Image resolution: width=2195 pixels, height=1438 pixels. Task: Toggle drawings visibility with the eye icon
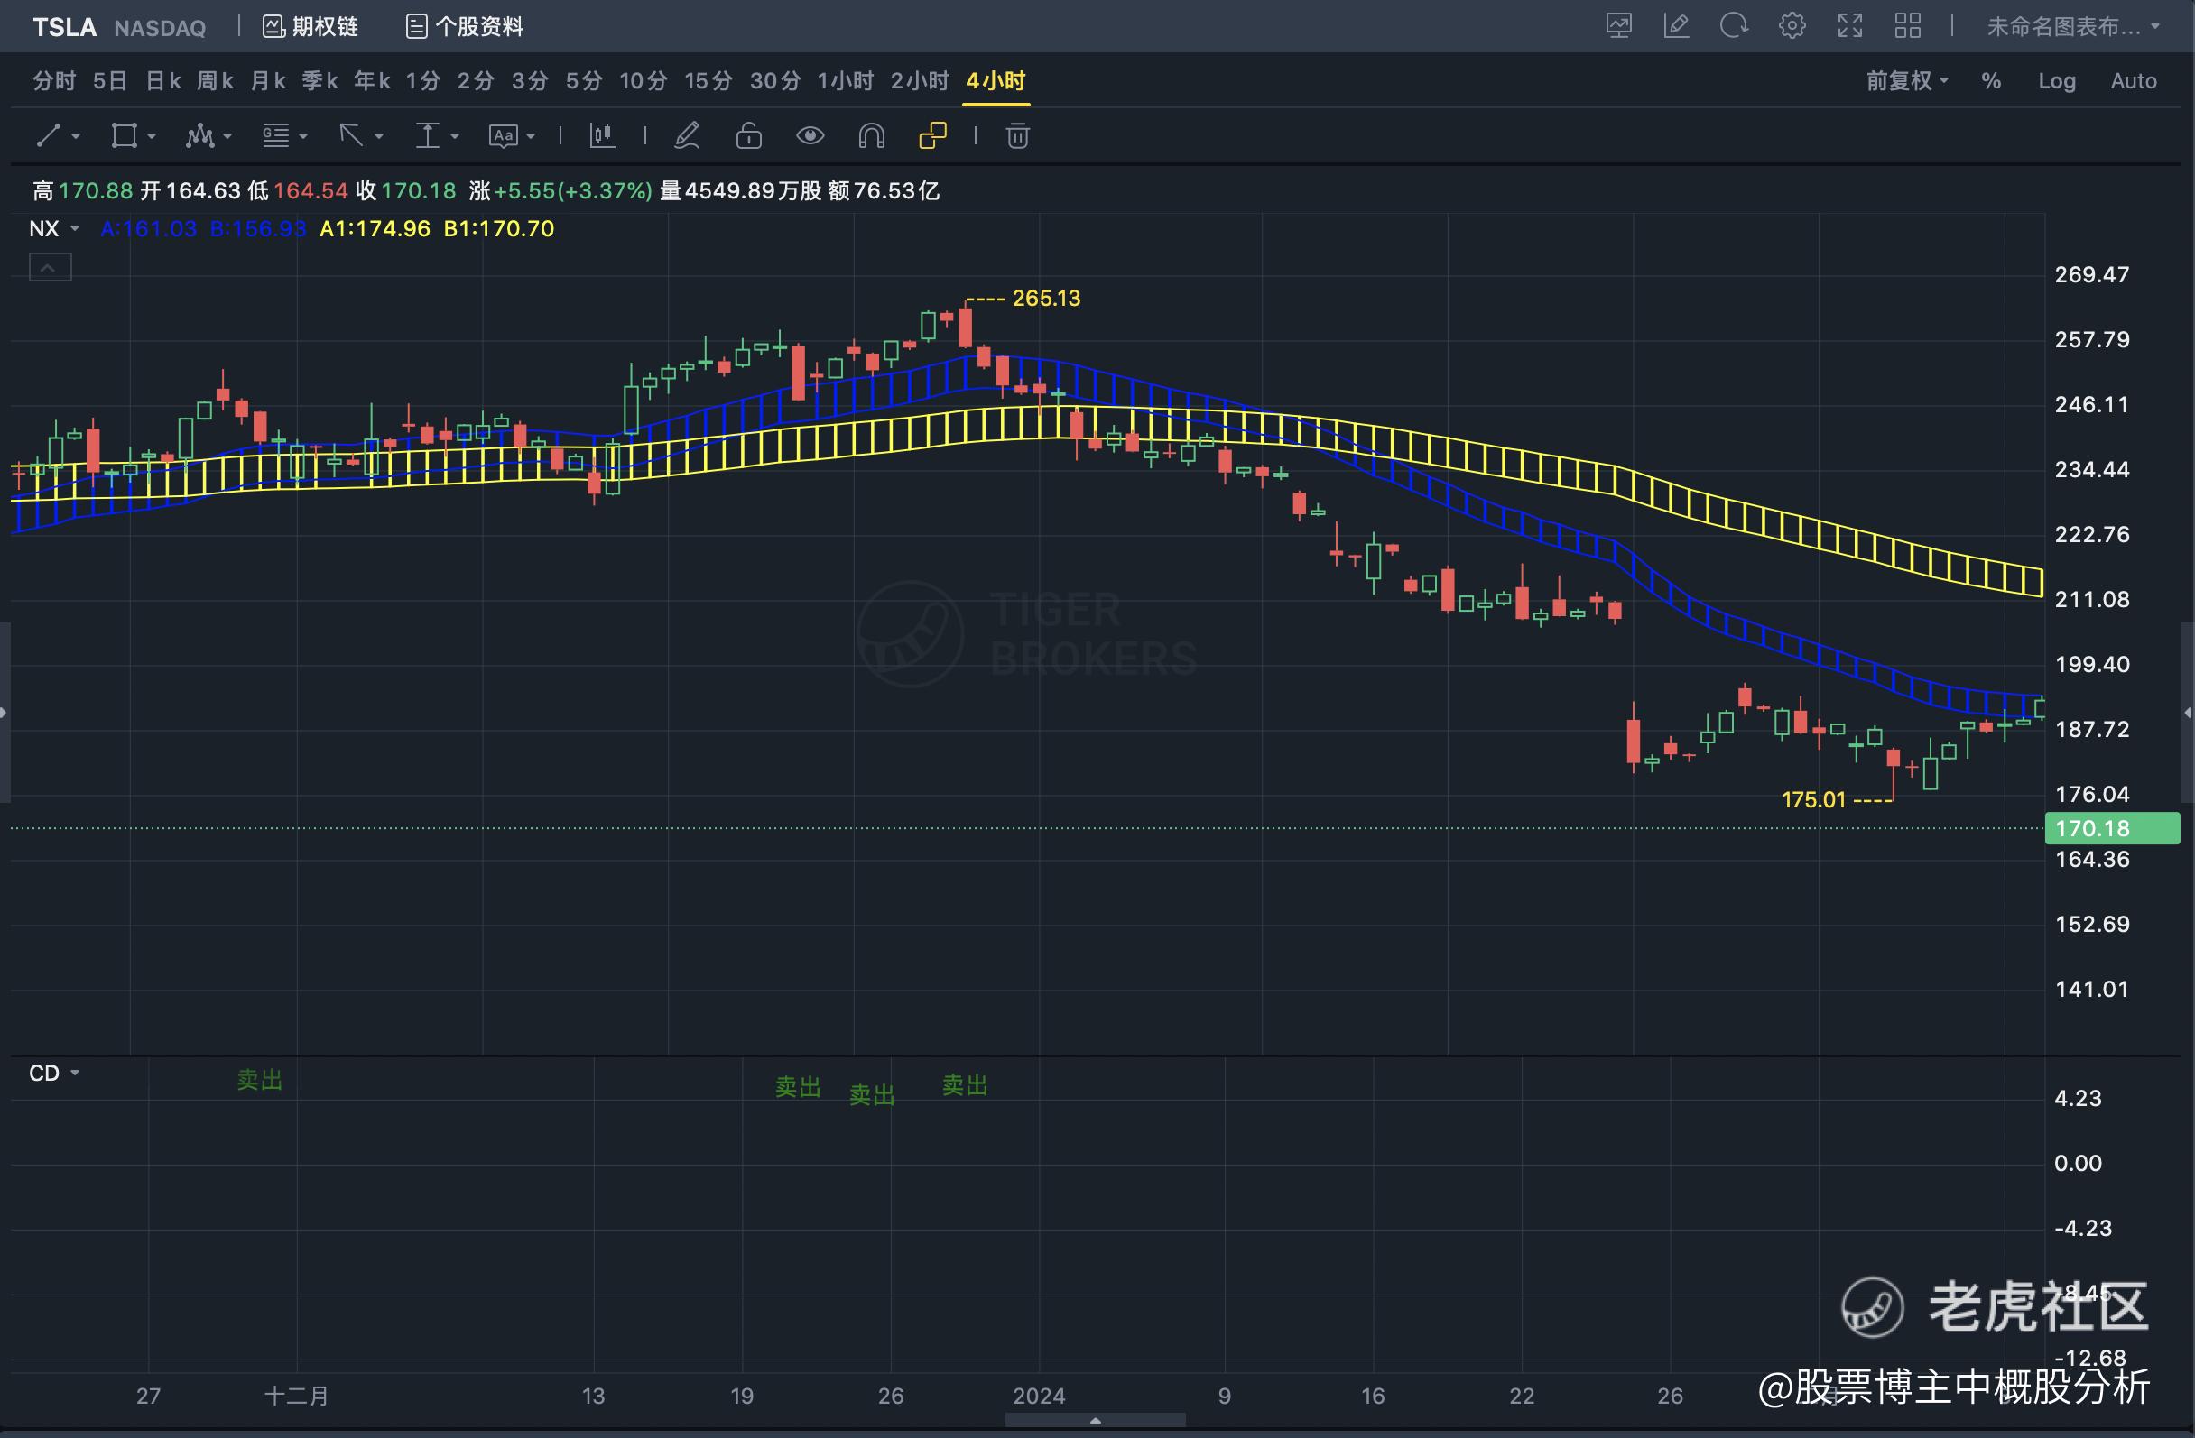click(810, 136)
